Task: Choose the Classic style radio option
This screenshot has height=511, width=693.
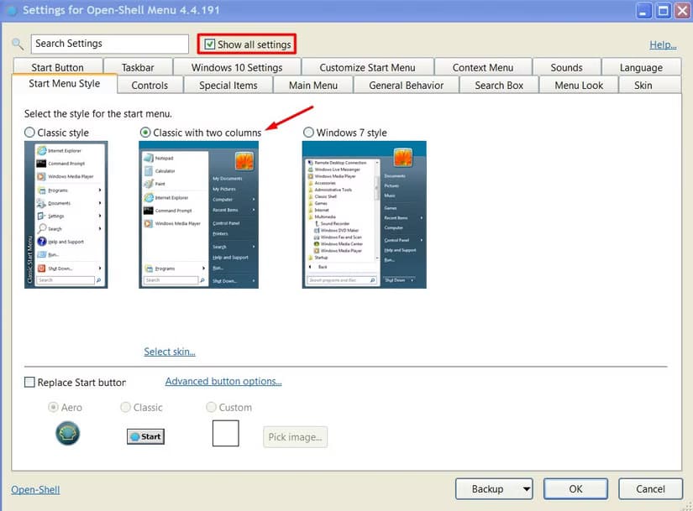Action: pos(30,133)
